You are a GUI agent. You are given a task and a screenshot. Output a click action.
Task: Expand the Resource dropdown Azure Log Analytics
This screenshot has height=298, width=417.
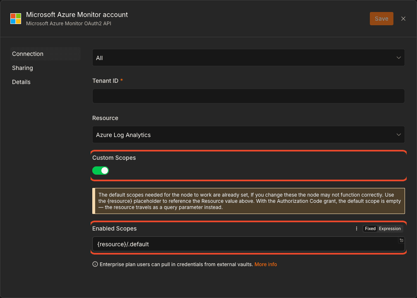(248, 135)
